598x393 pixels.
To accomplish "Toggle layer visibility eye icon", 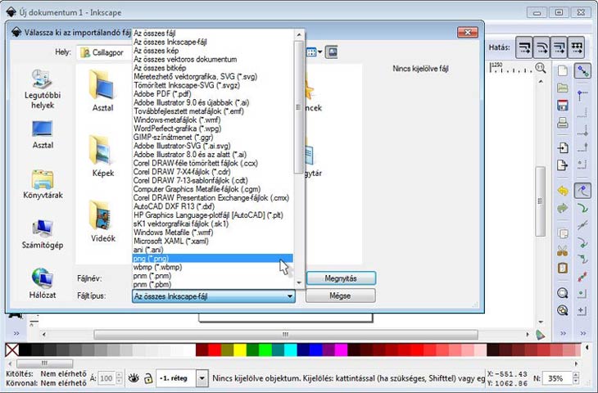I will point(134,378).
